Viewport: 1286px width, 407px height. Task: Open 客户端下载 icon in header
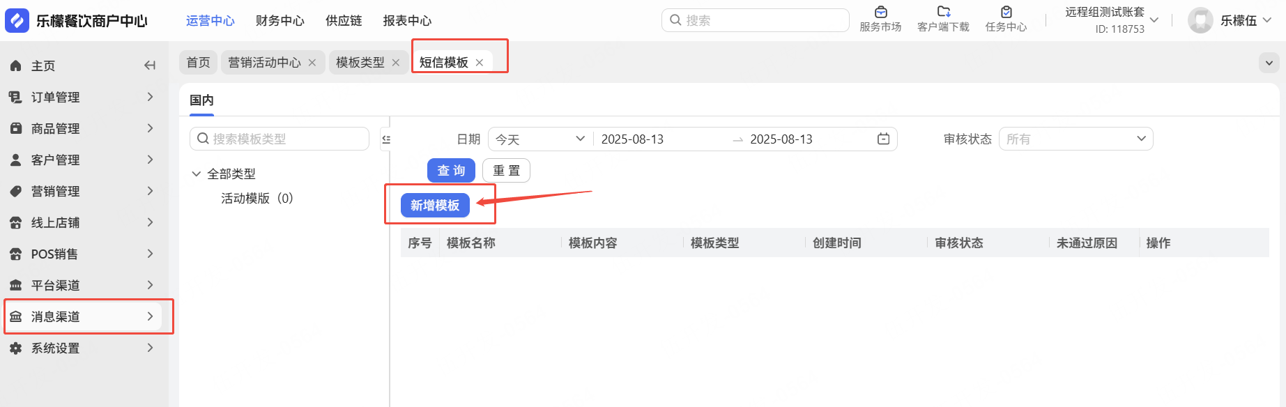coord(944,12)
